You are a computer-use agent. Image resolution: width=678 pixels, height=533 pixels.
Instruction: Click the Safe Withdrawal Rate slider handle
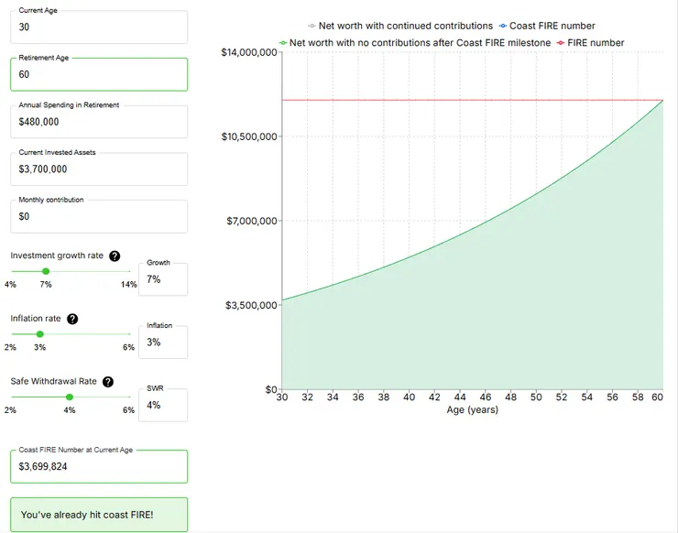pyautogui.click(x=70, y=397)
